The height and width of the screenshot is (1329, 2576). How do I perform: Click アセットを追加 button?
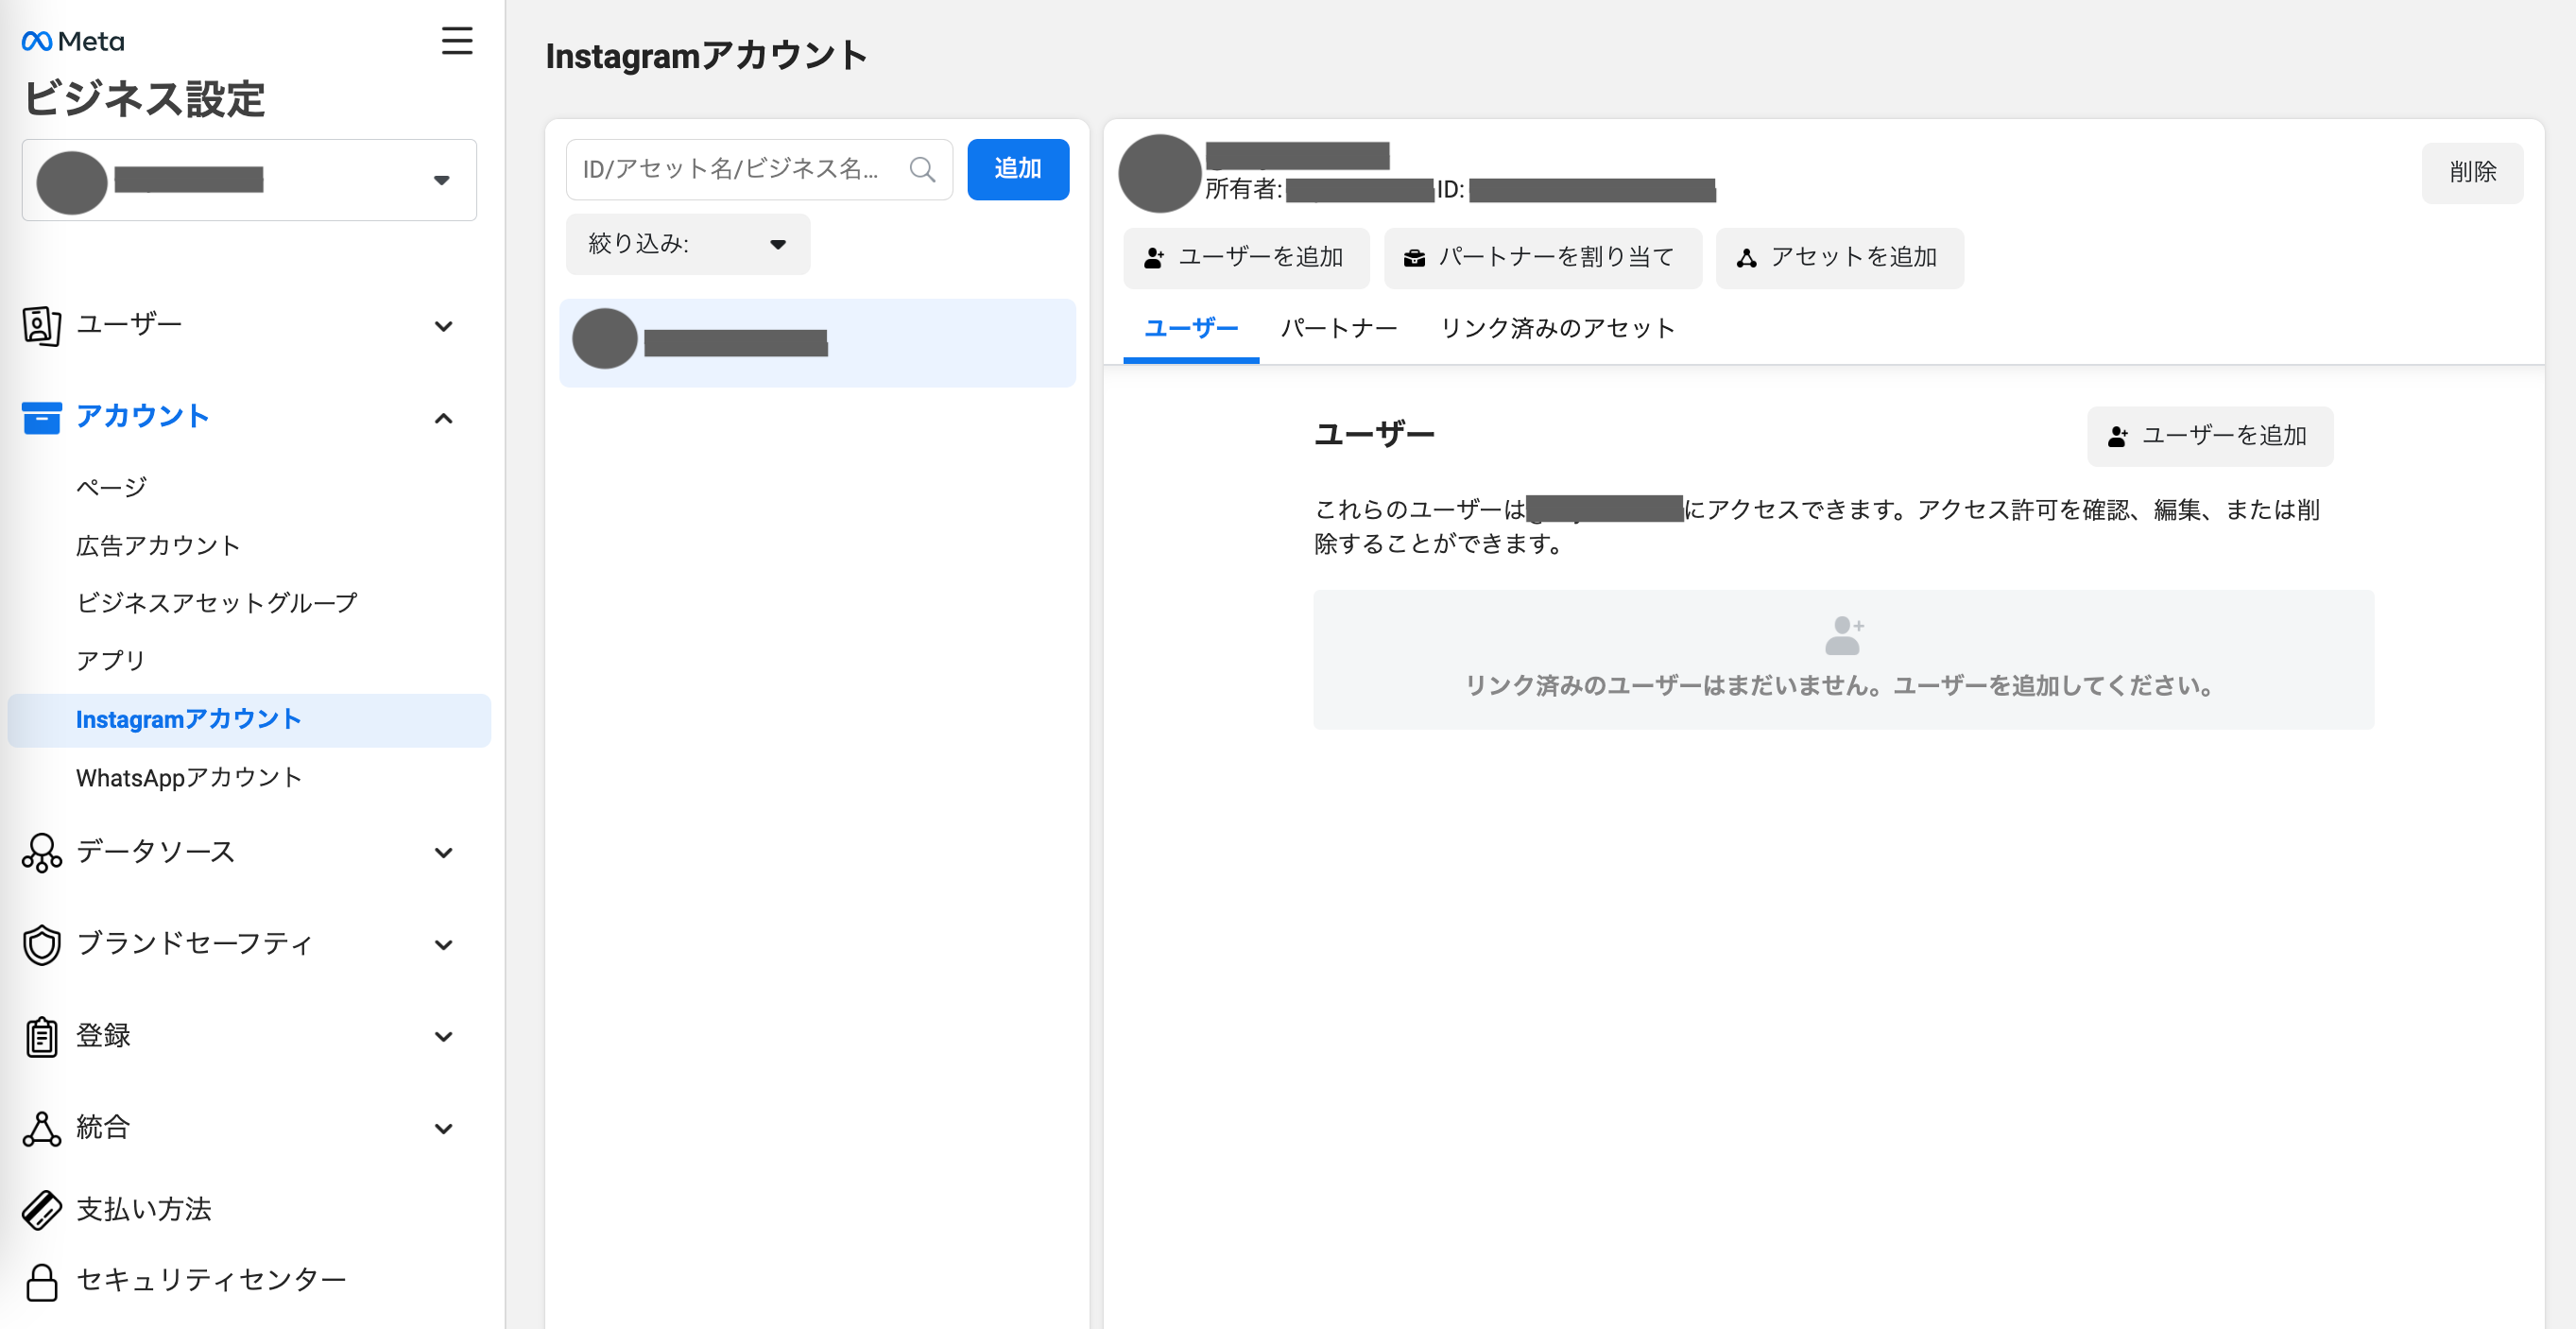(x=1840, y=258)
